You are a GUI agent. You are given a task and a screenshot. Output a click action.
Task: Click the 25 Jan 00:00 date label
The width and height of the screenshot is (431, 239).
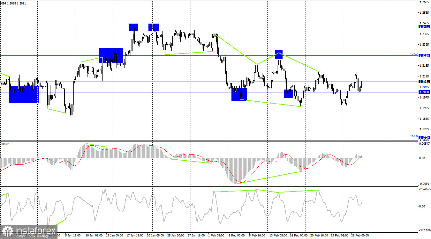click(x=177, y=235)
